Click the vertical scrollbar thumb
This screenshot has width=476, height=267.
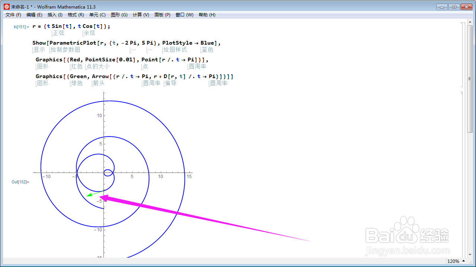point(470,80)
